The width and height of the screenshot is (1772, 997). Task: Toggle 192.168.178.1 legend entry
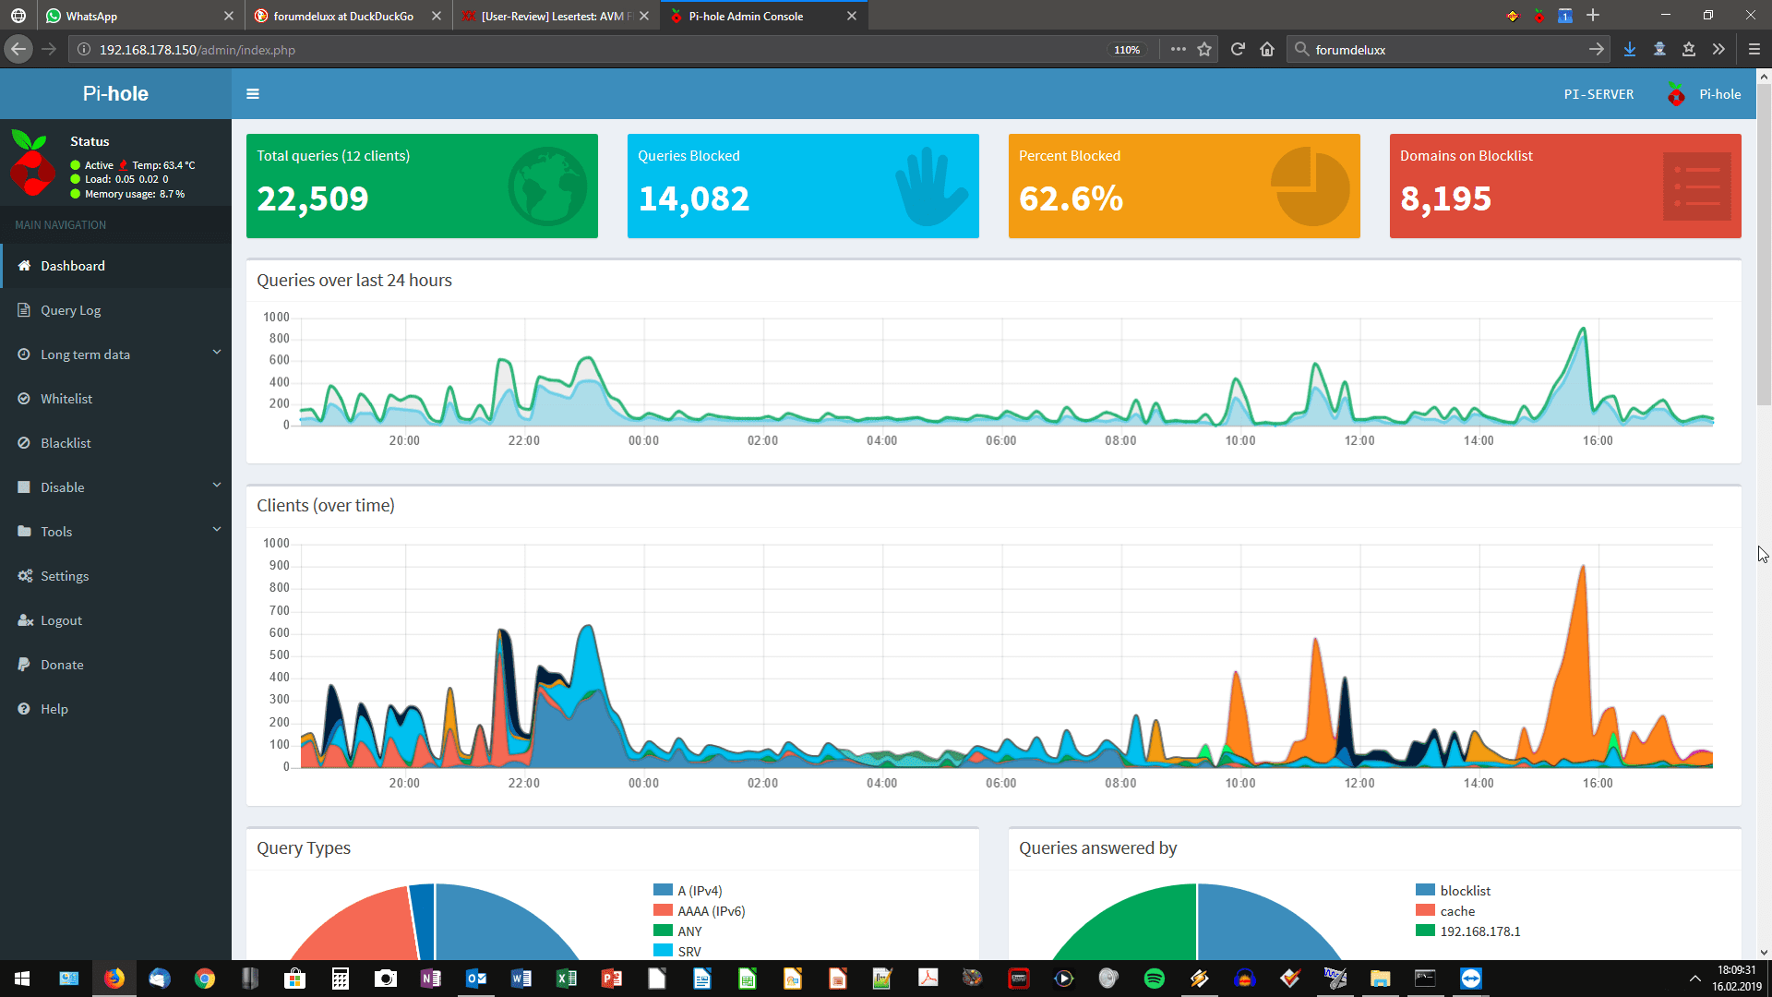tap(1468, 931)
